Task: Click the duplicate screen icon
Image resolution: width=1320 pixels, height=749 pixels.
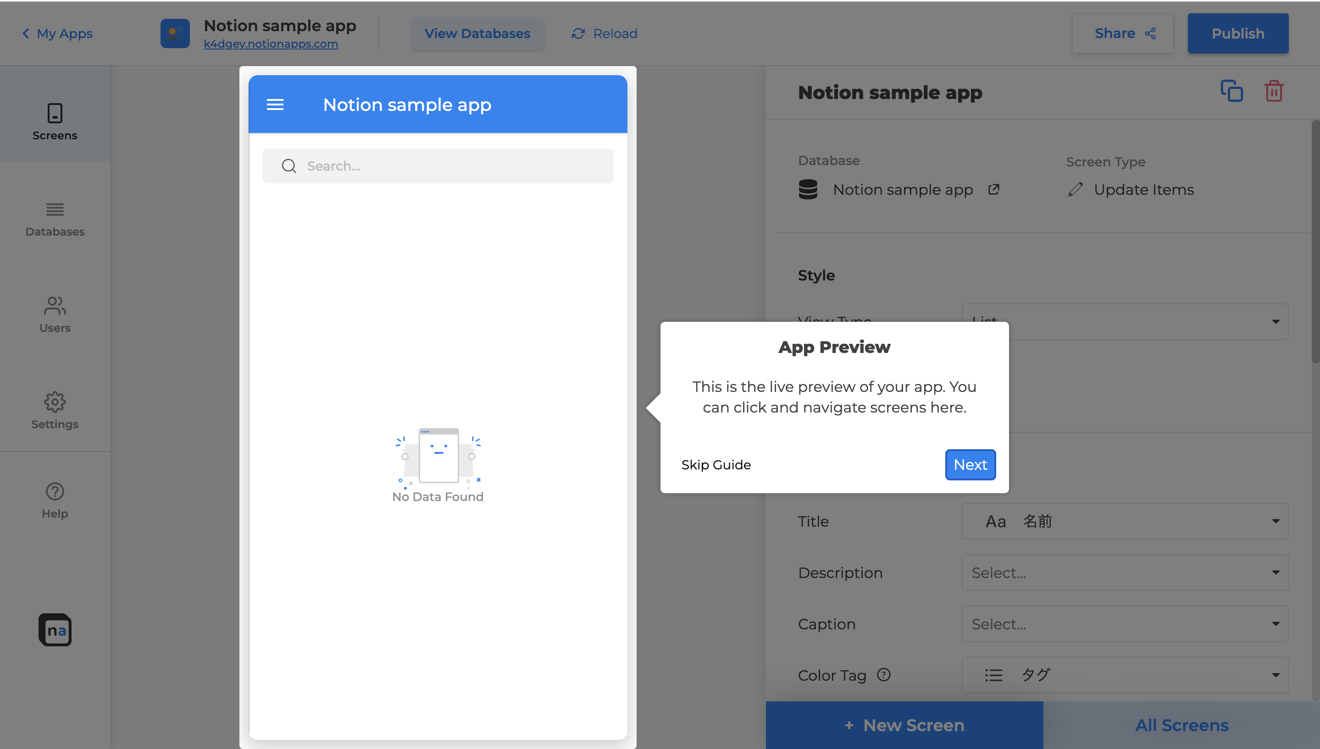Action: [1231, 92]
